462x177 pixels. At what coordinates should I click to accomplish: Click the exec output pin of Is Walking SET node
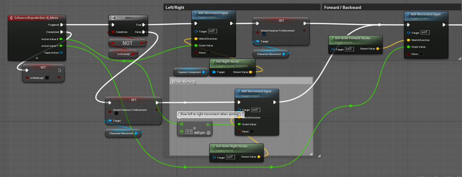click(x=60, y=70)
